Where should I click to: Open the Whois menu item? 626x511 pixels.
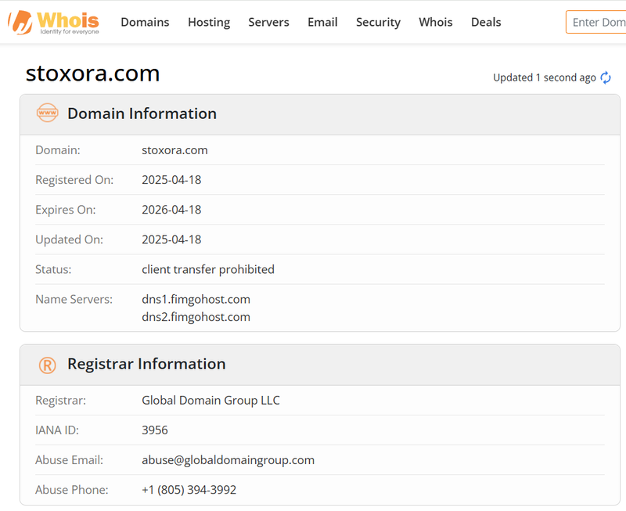[436, 22]
